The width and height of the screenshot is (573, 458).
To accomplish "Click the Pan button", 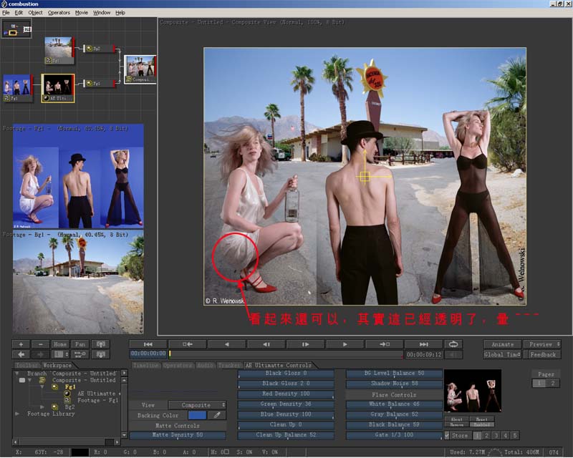I will (80, 344).
